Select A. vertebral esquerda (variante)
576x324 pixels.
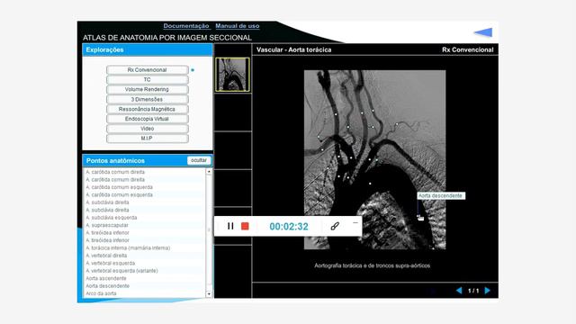point(121,271)
